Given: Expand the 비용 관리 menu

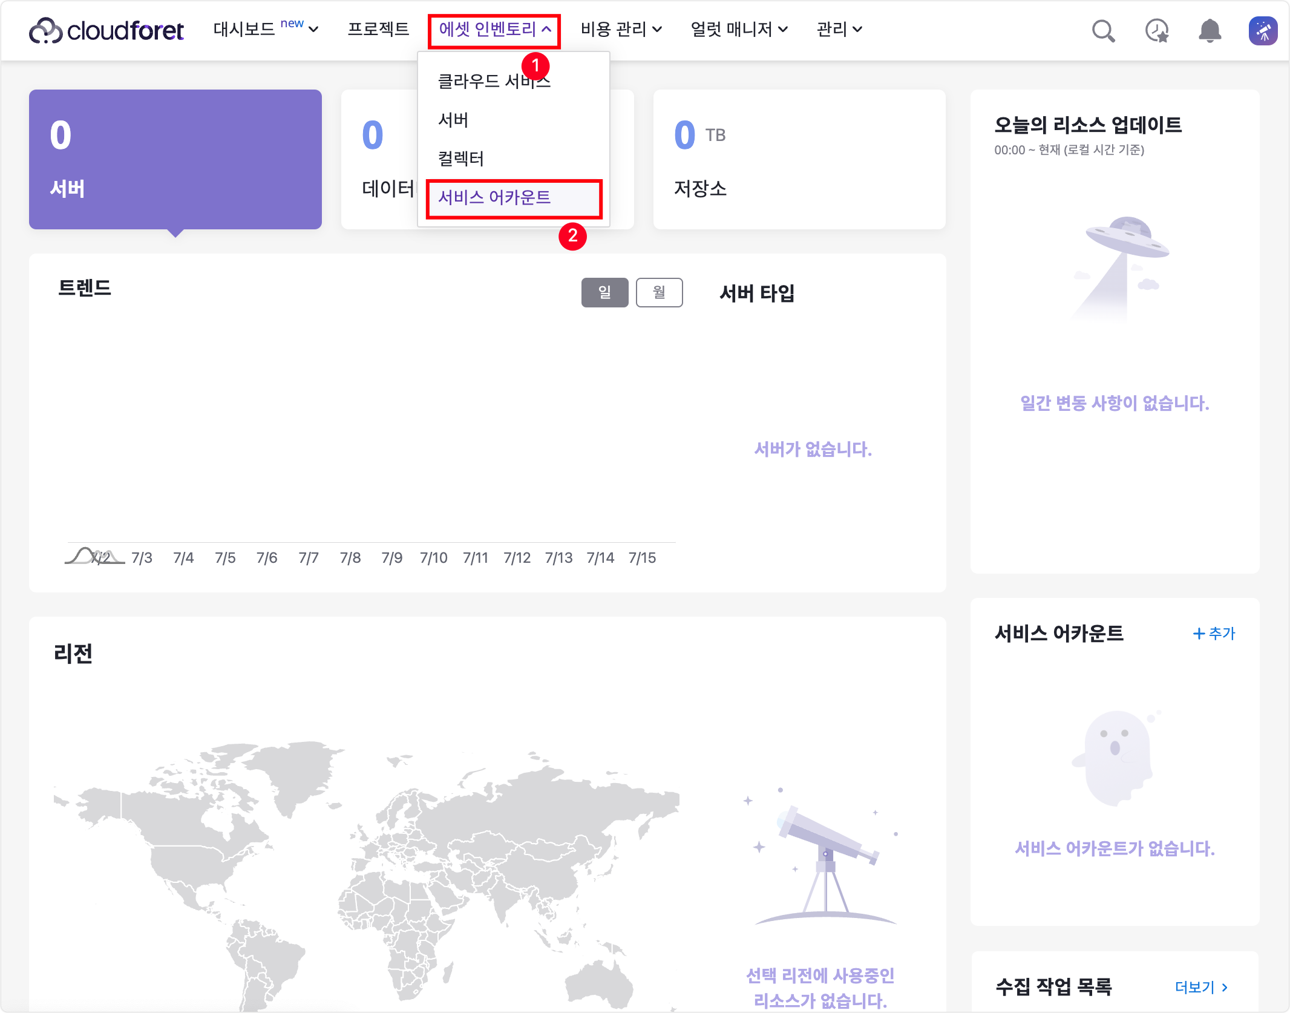Looking at the screenshot, I should [x=621, y=29].
